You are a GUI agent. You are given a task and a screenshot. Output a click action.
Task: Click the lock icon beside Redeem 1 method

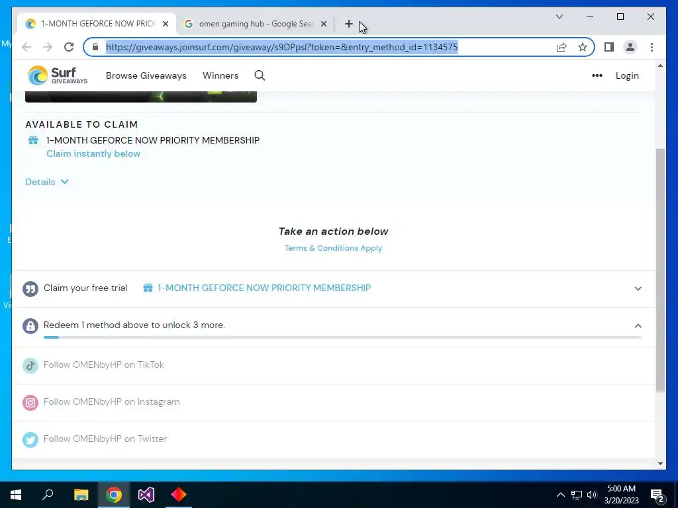30,325
